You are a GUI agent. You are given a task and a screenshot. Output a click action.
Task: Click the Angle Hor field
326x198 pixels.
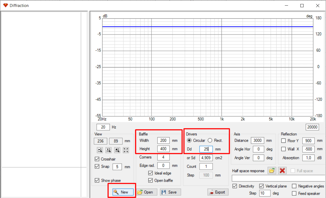pyautogui.click(x=259, y=149)
